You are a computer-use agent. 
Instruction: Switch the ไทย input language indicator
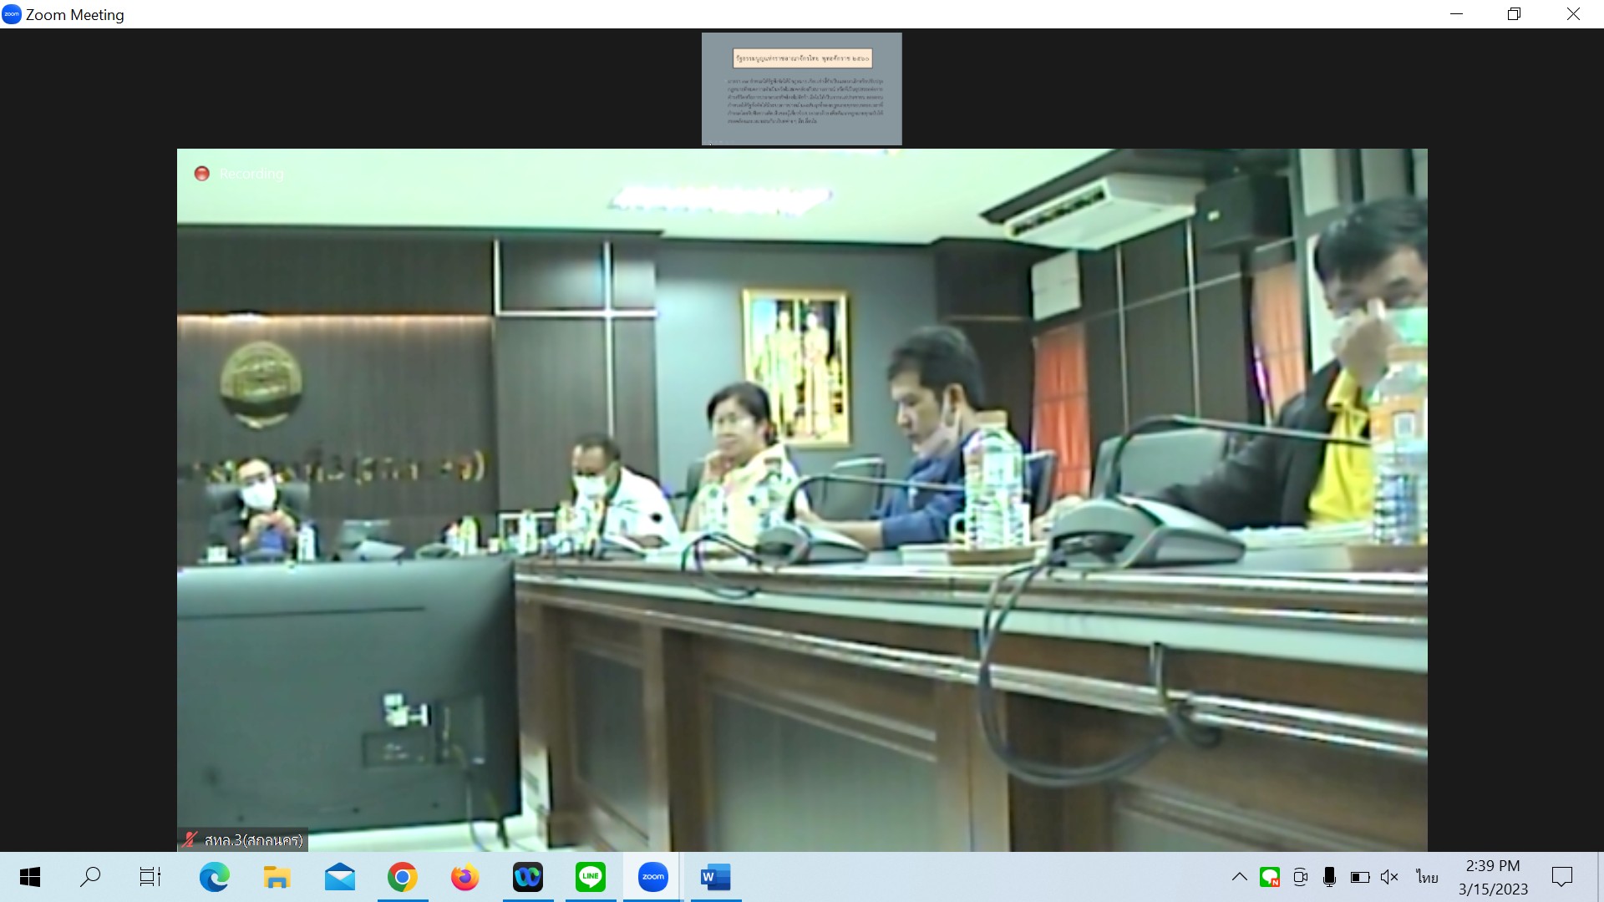1427,877
